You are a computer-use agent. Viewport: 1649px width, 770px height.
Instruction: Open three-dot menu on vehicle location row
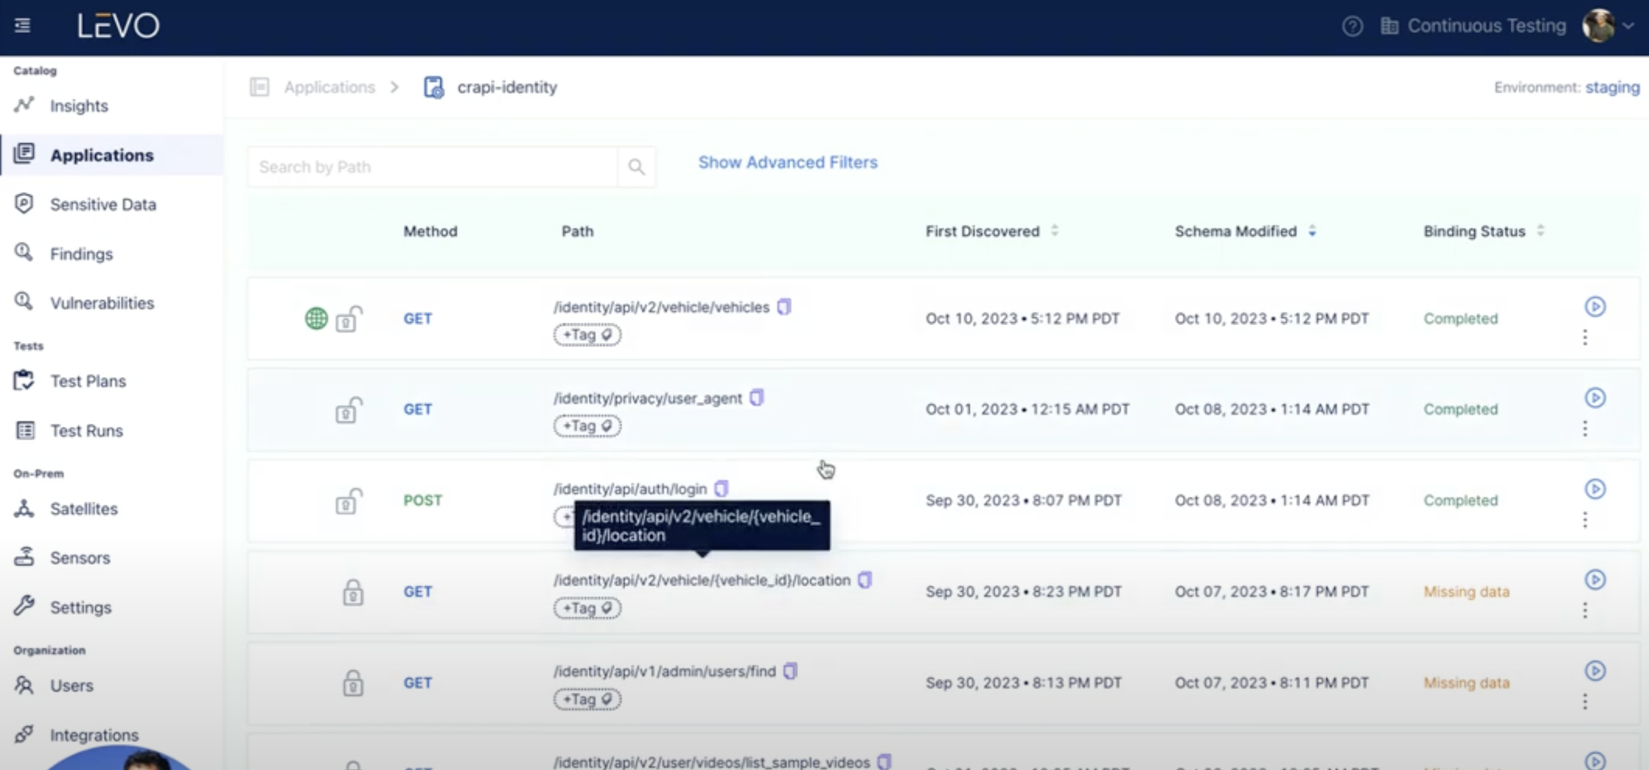pyautogui.click(x=1585, y=611)
